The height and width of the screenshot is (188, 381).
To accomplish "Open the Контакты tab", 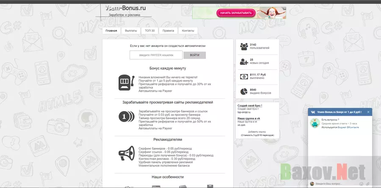I will click(188, 31).
